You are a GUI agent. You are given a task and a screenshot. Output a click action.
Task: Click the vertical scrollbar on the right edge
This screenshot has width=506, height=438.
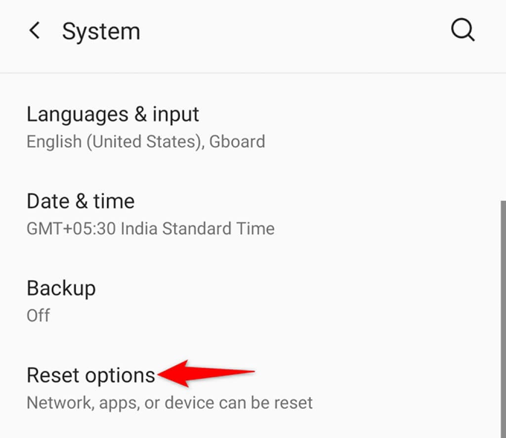tap(503, 316)
